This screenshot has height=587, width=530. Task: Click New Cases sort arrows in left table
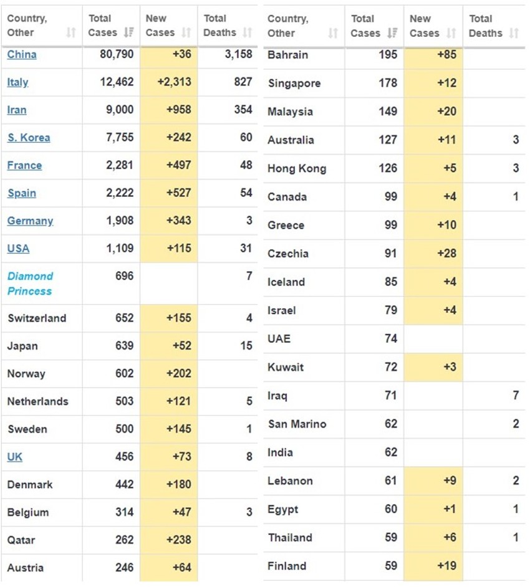(186, 32)
